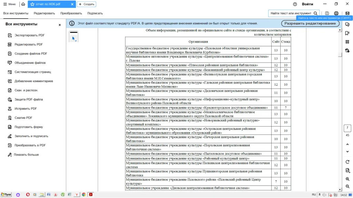Click the save file icon
The image size is (353, 198).
(x=327, y=13)
